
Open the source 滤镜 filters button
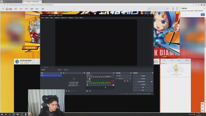66,70
